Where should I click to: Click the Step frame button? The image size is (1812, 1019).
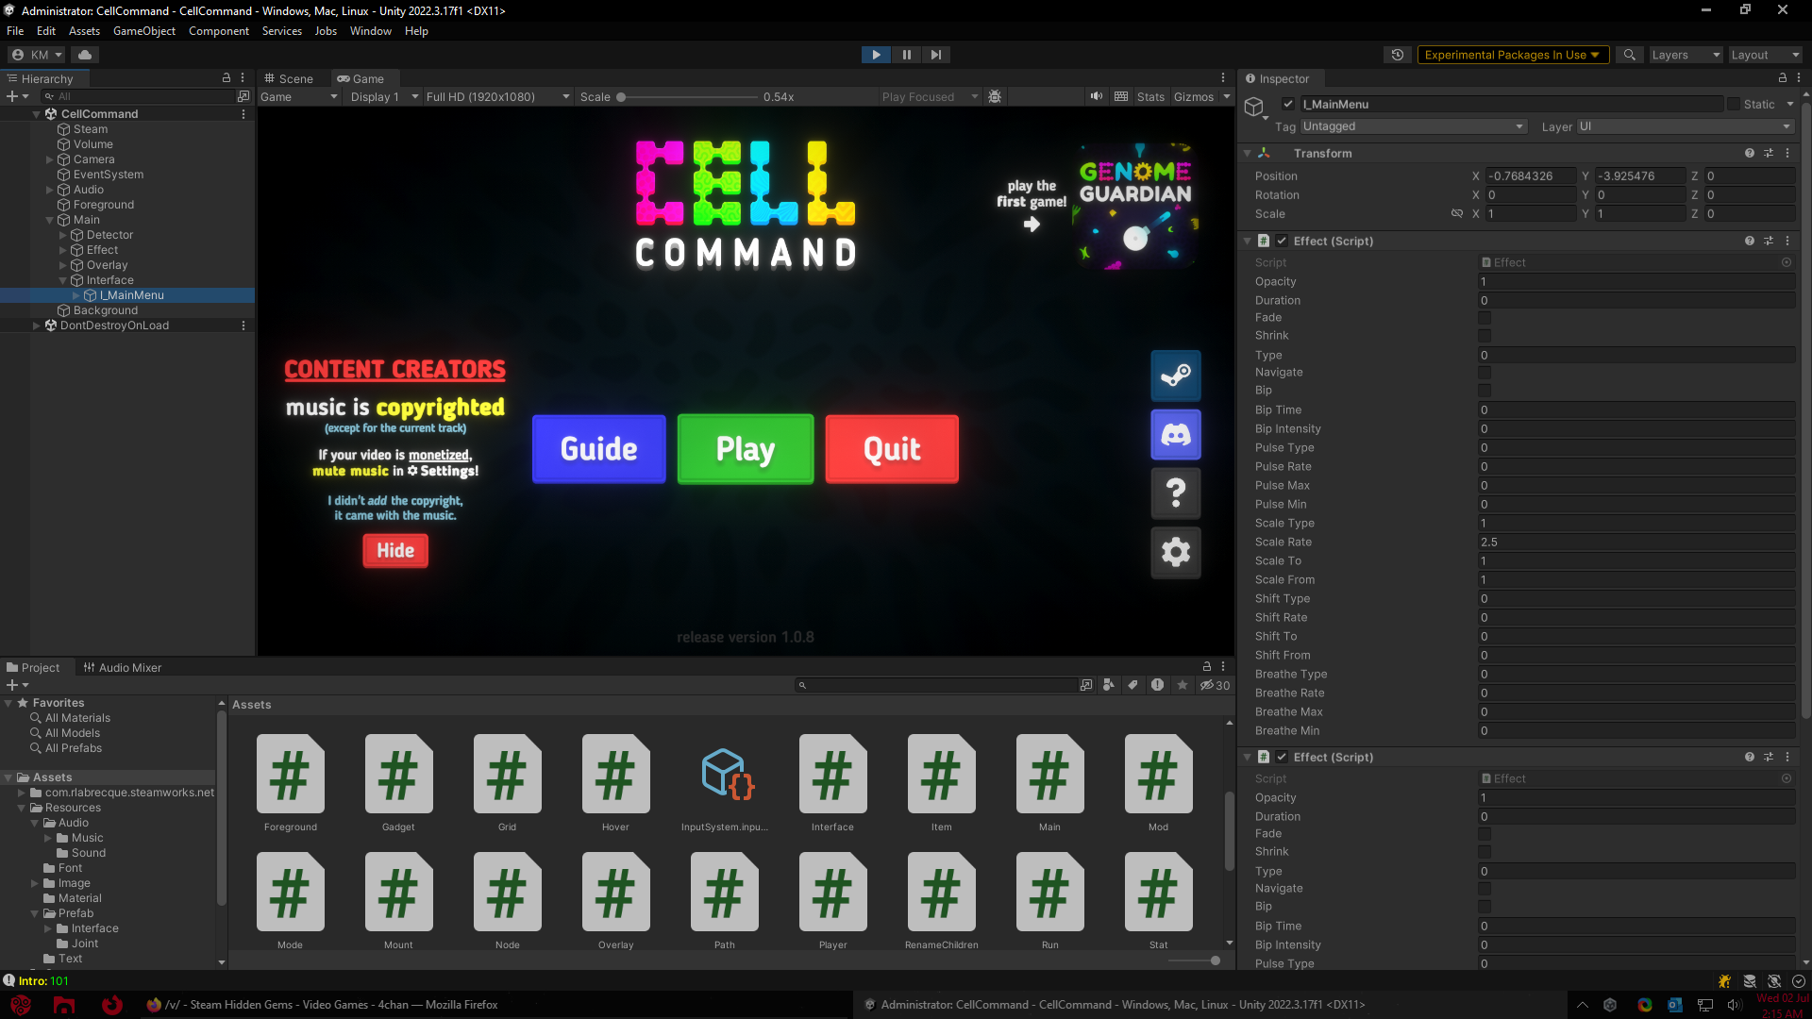pos(935,55)
